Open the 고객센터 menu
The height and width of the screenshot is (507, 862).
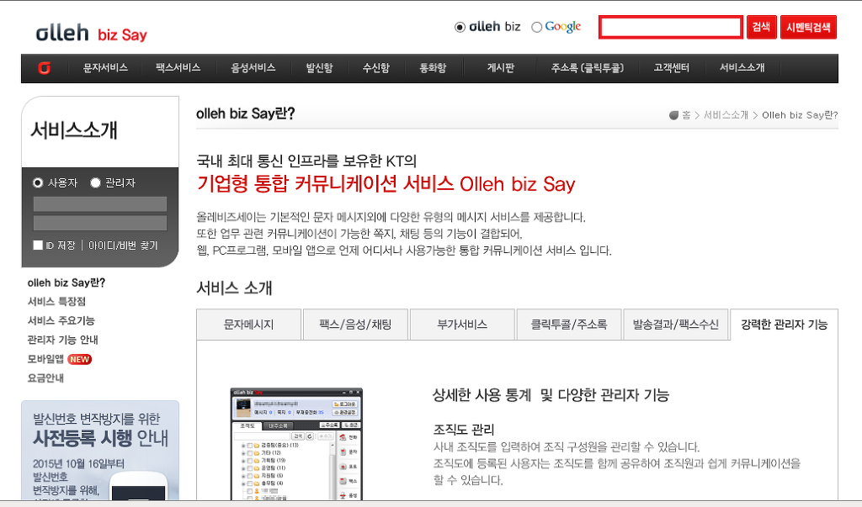point(671,67)
